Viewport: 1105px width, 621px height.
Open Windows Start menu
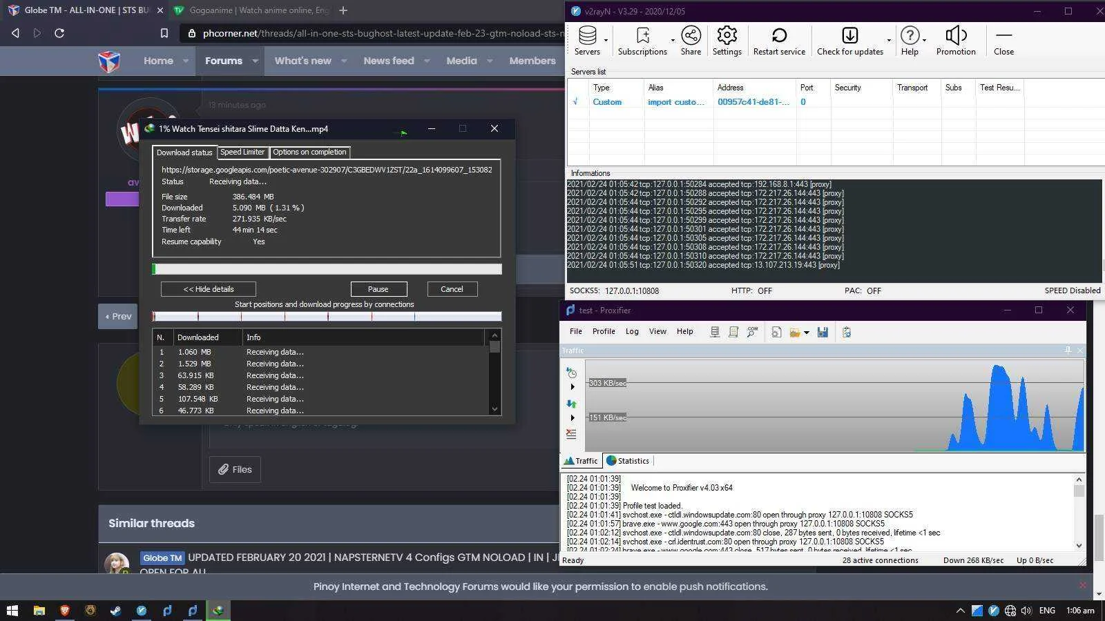pos(12,611)
